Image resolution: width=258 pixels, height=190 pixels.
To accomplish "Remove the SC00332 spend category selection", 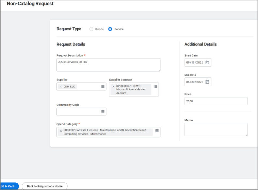I will (x=61, y=131).
